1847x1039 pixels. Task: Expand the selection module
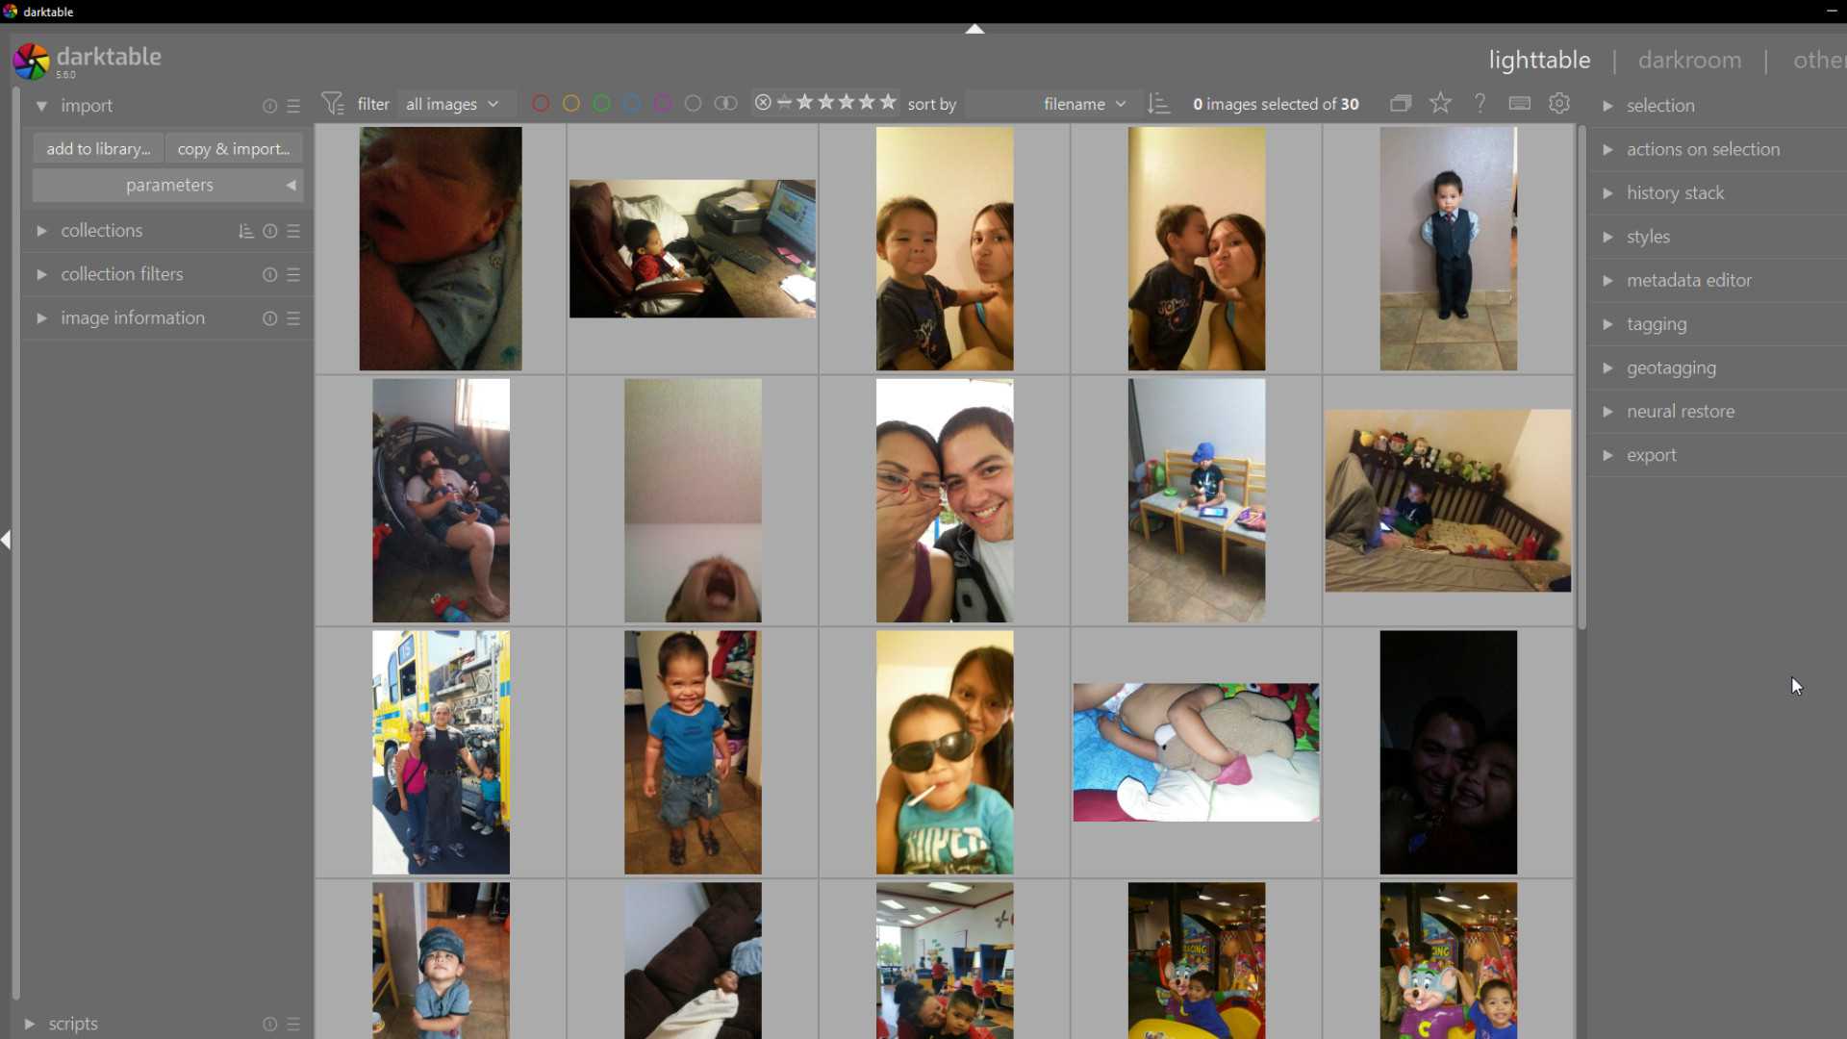[1607, 106]
